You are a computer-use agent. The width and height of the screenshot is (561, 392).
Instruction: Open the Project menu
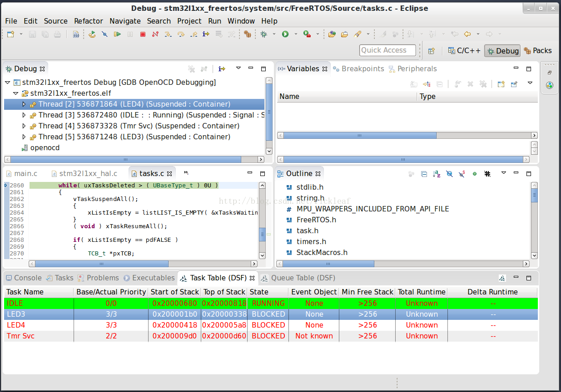click(x=189, y=21)
